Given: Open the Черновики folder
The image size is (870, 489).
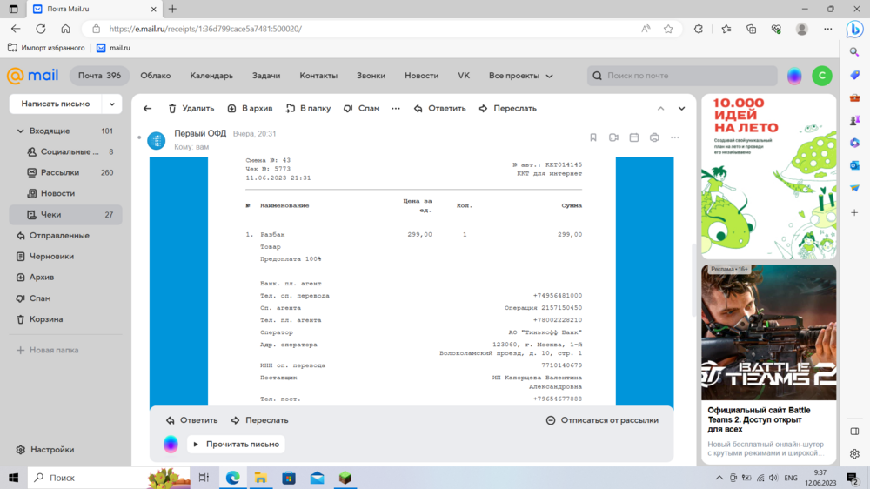Looking at the screenshot, I should click(65, 257).
